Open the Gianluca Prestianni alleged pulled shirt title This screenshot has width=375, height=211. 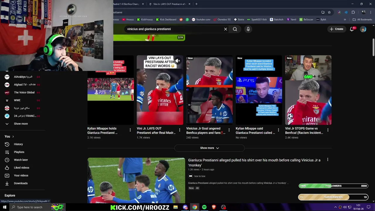click(x=254, y=163)
